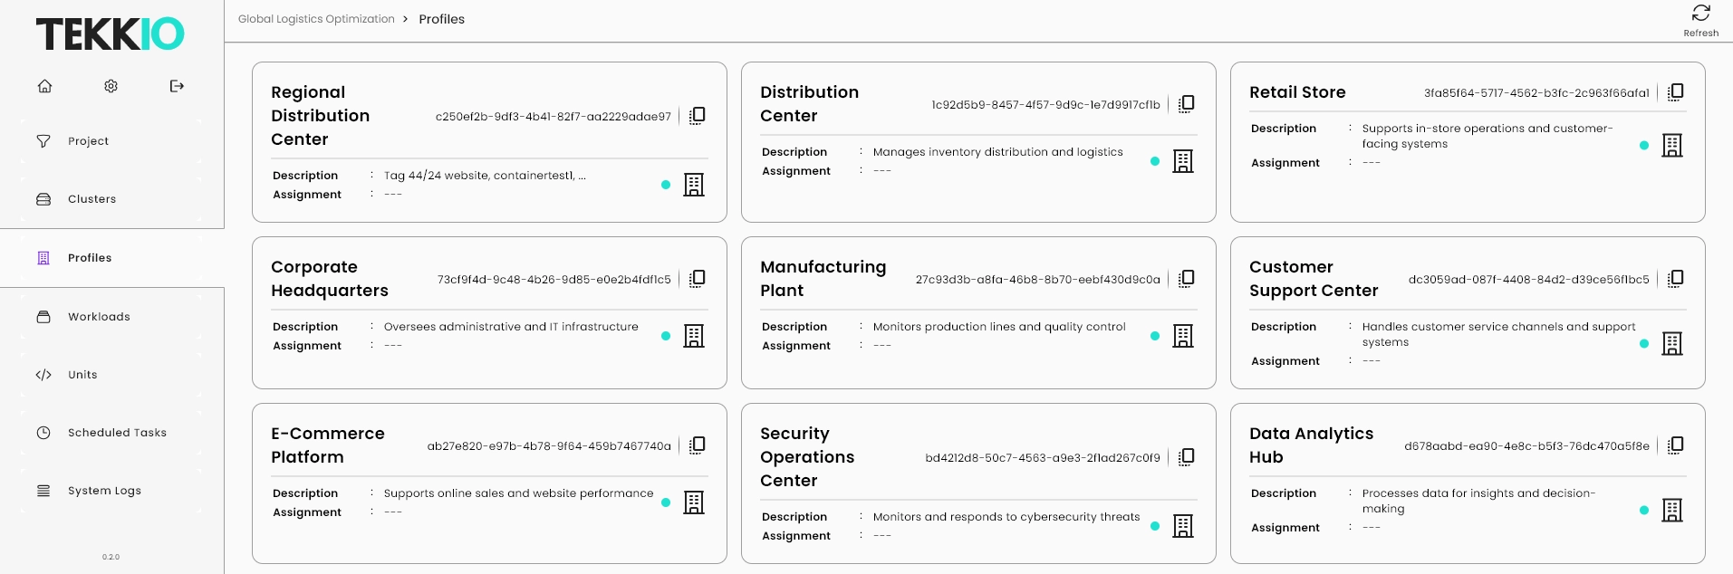1733x574 pixels.
Task: Click 'Manages inventory distribution and logistics' description
Action: (997, 152)
